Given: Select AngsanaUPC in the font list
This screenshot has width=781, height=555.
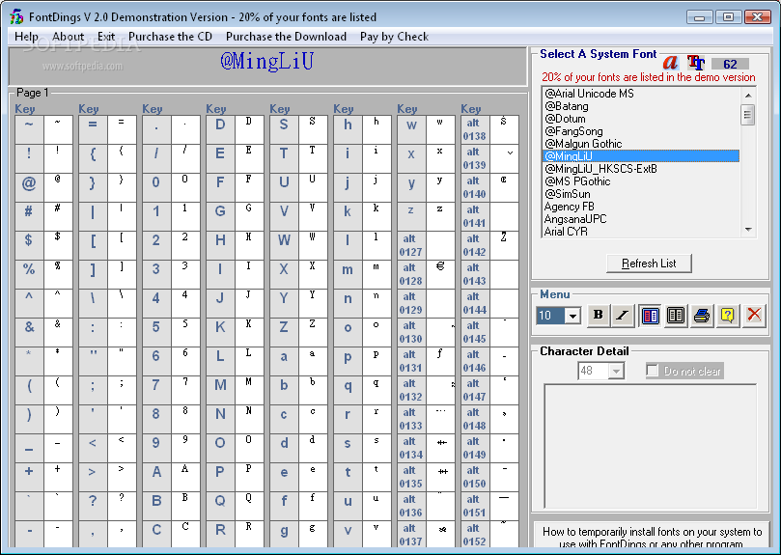Looking at the screenshot, I should pos(641,219).
